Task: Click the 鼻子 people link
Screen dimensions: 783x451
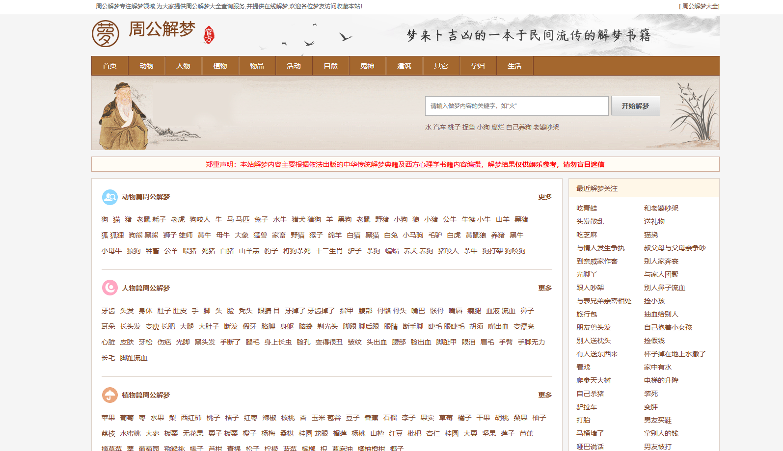Action: 527,311
